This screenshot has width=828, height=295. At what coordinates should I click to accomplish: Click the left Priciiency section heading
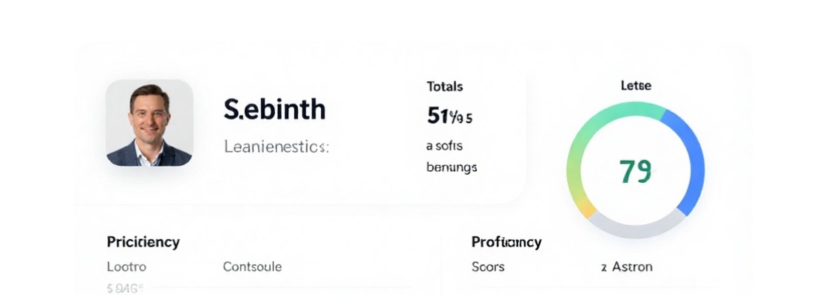(143, 242)
